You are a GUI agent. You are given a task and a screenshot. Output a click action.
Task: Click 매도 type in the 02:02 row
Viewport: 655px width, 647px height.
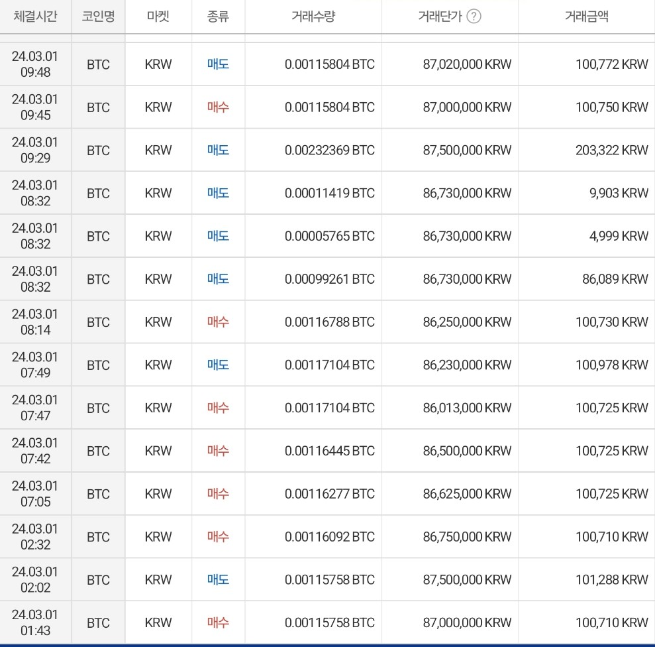(x=218, y=579)
